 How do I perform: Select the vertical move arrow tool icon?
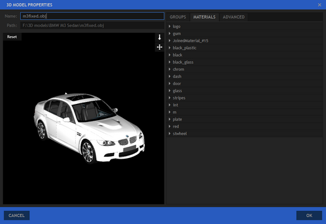(x=160, y=37)
